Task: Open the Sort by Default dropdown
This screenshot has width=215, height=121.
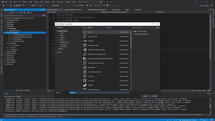Action: [x=96, y=28]
